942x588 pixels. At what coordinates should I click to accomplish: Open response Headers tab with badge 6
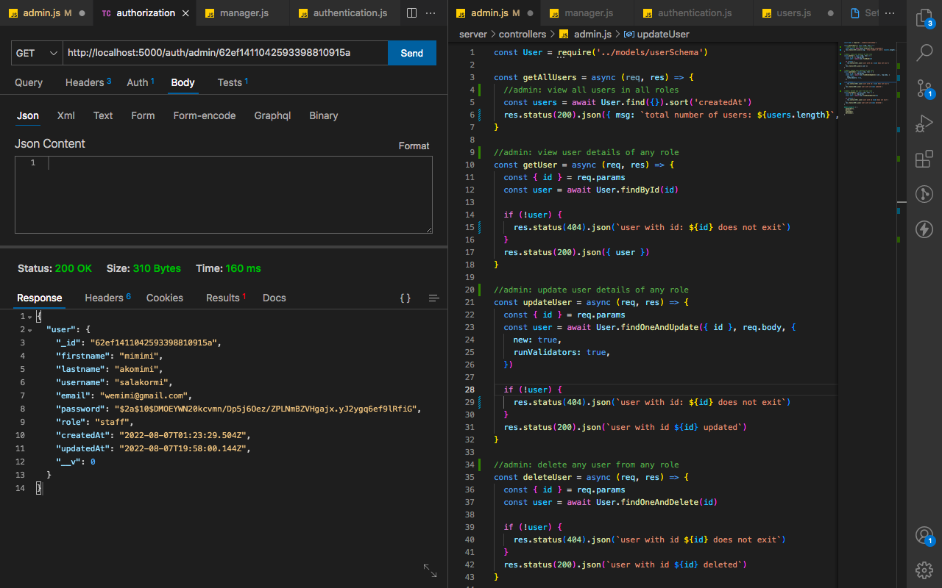107,298
